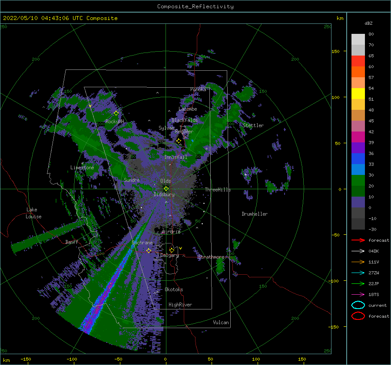Click the red 60–65 dBZ color swatch
The height and width of the screenshot is (365, 391).
click(x=358, y=61)
